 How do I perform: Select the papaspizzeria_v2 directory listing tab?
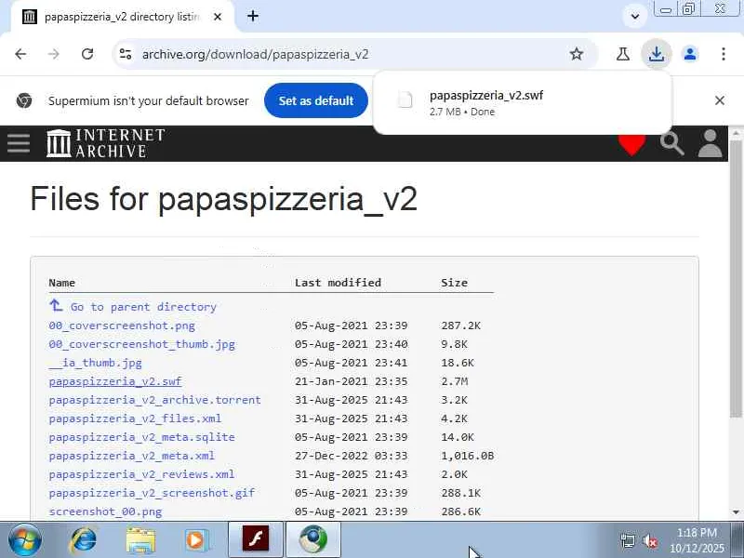123,17
